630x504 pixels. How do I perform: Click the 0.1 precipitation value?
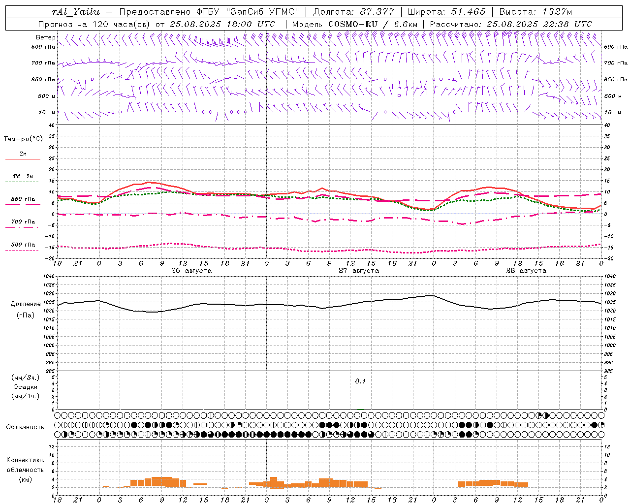tap(360, 381)
